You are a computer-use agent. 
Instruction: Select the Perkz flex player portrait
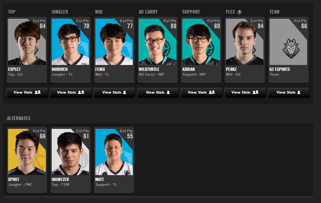(245, 42)
